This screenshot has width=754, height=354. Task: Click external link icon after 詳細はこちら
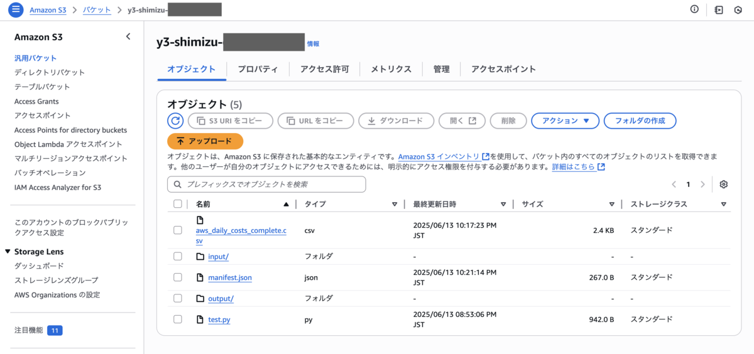(601, 167)
